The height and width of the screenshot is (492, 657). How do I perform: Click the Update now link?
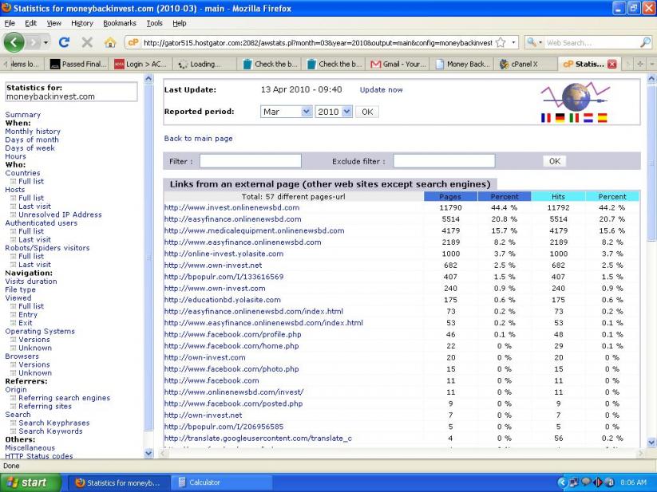(x=381, y=89)
